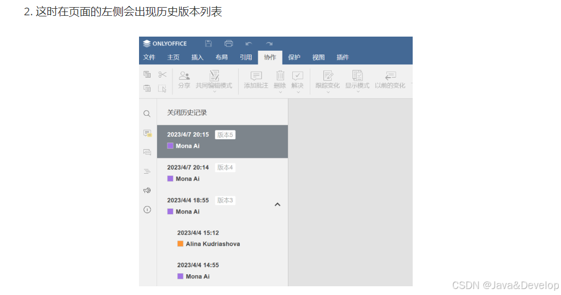Click the print icon in title bar

(229, 44)
